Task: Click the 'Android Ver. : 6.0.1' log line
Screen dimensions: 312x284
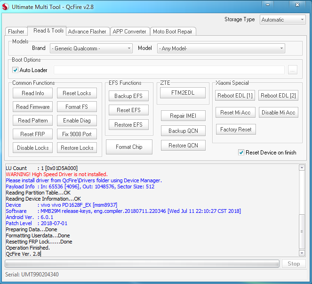Action: pos(30,217)
